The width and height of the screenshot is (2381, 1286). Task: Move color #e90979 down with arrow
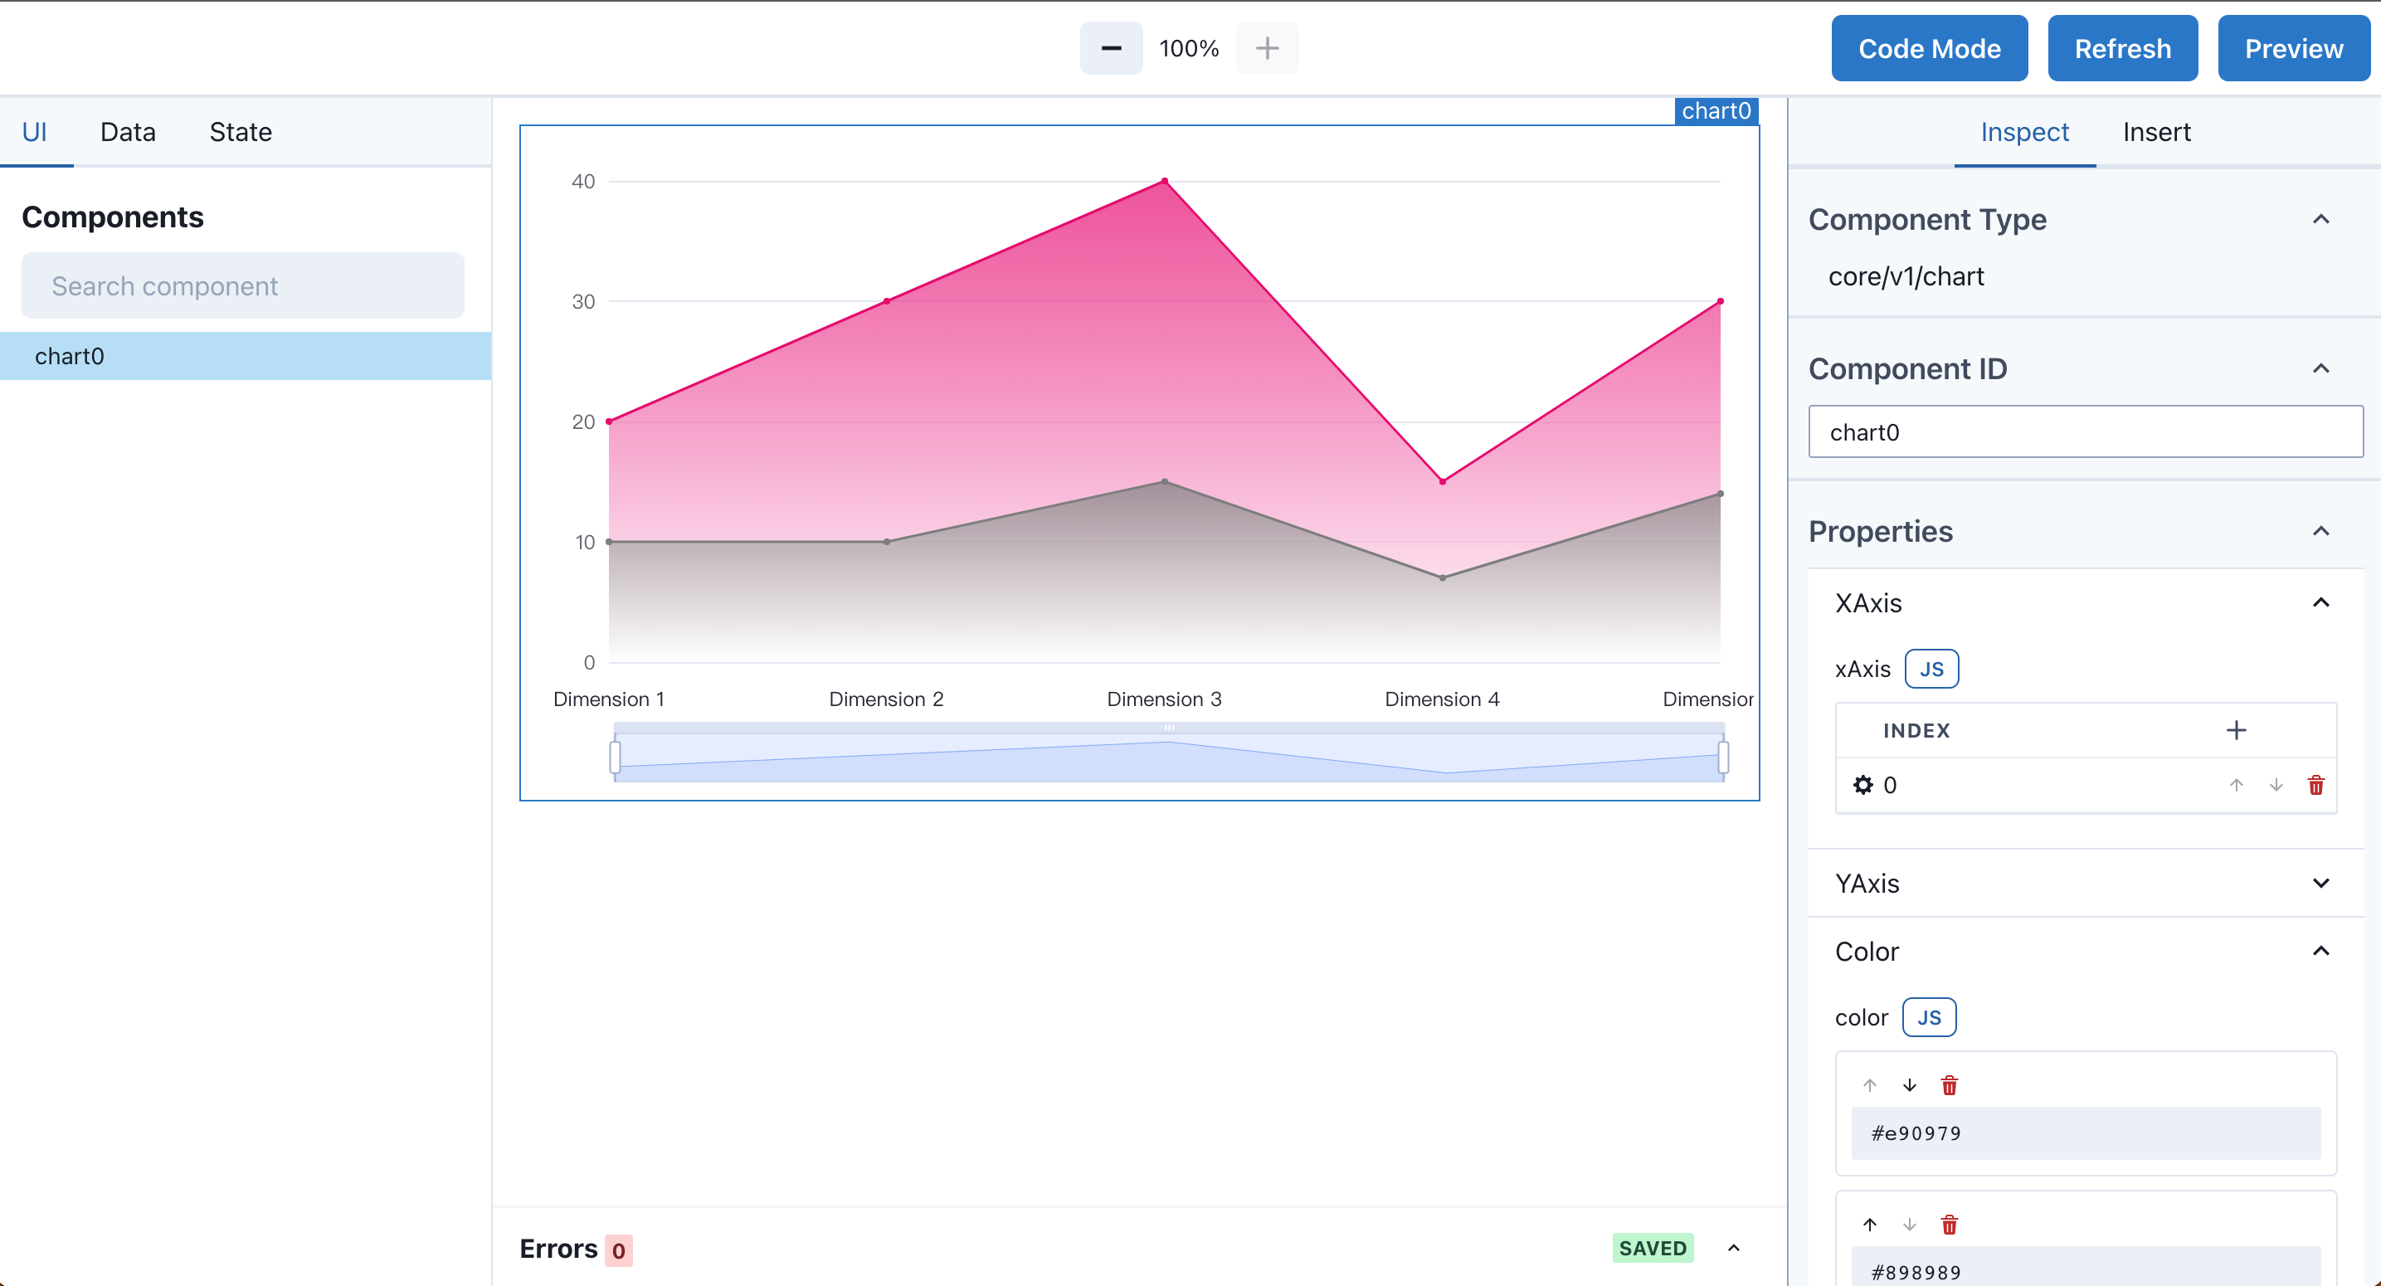[x=1910, y=1085]
